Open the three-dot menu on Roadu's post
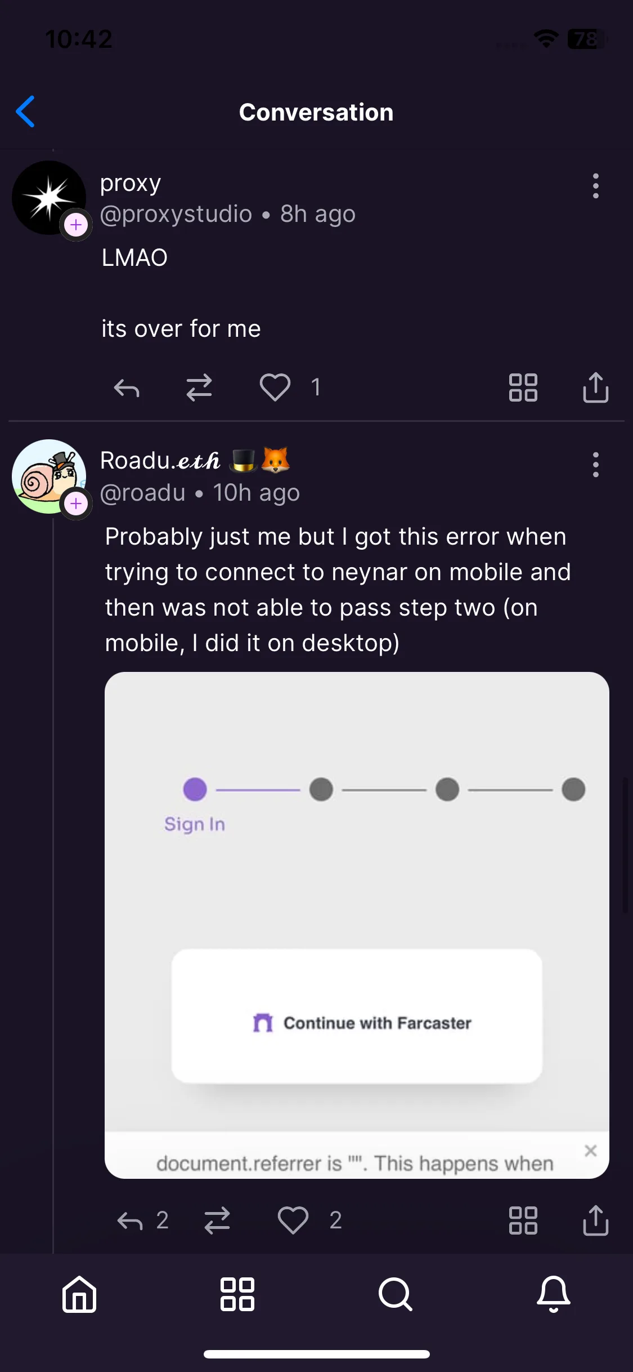The image size is (633, 1372). (596, 465)
